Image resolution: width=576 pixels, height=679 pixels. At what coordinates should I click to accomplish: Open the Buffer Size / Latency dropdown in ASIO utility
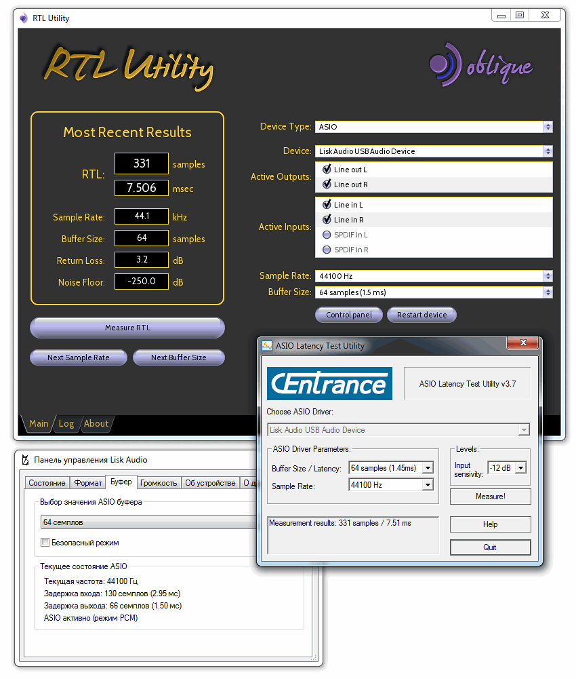point(391,468)
